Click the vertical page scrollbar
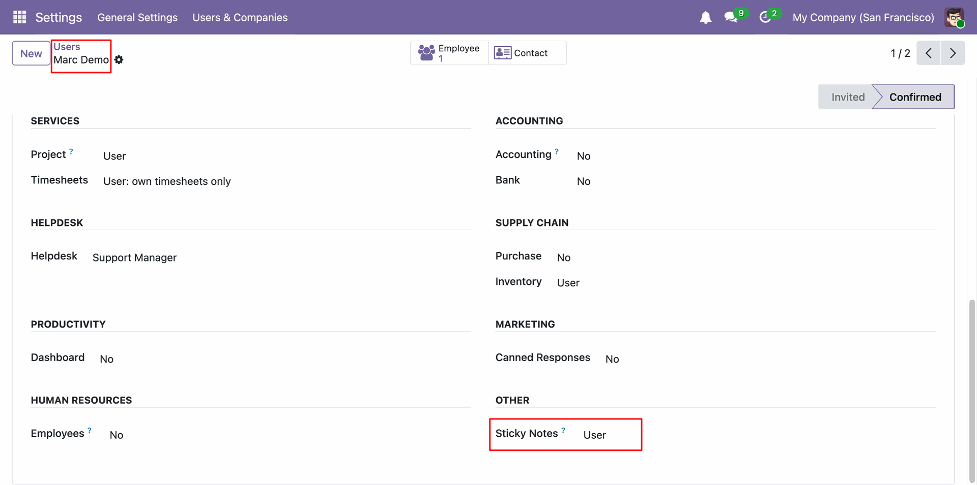 click(972, 391)
